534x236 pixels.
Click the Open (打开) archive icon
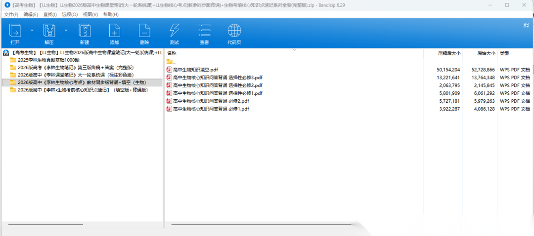click(x=15, y=31)
